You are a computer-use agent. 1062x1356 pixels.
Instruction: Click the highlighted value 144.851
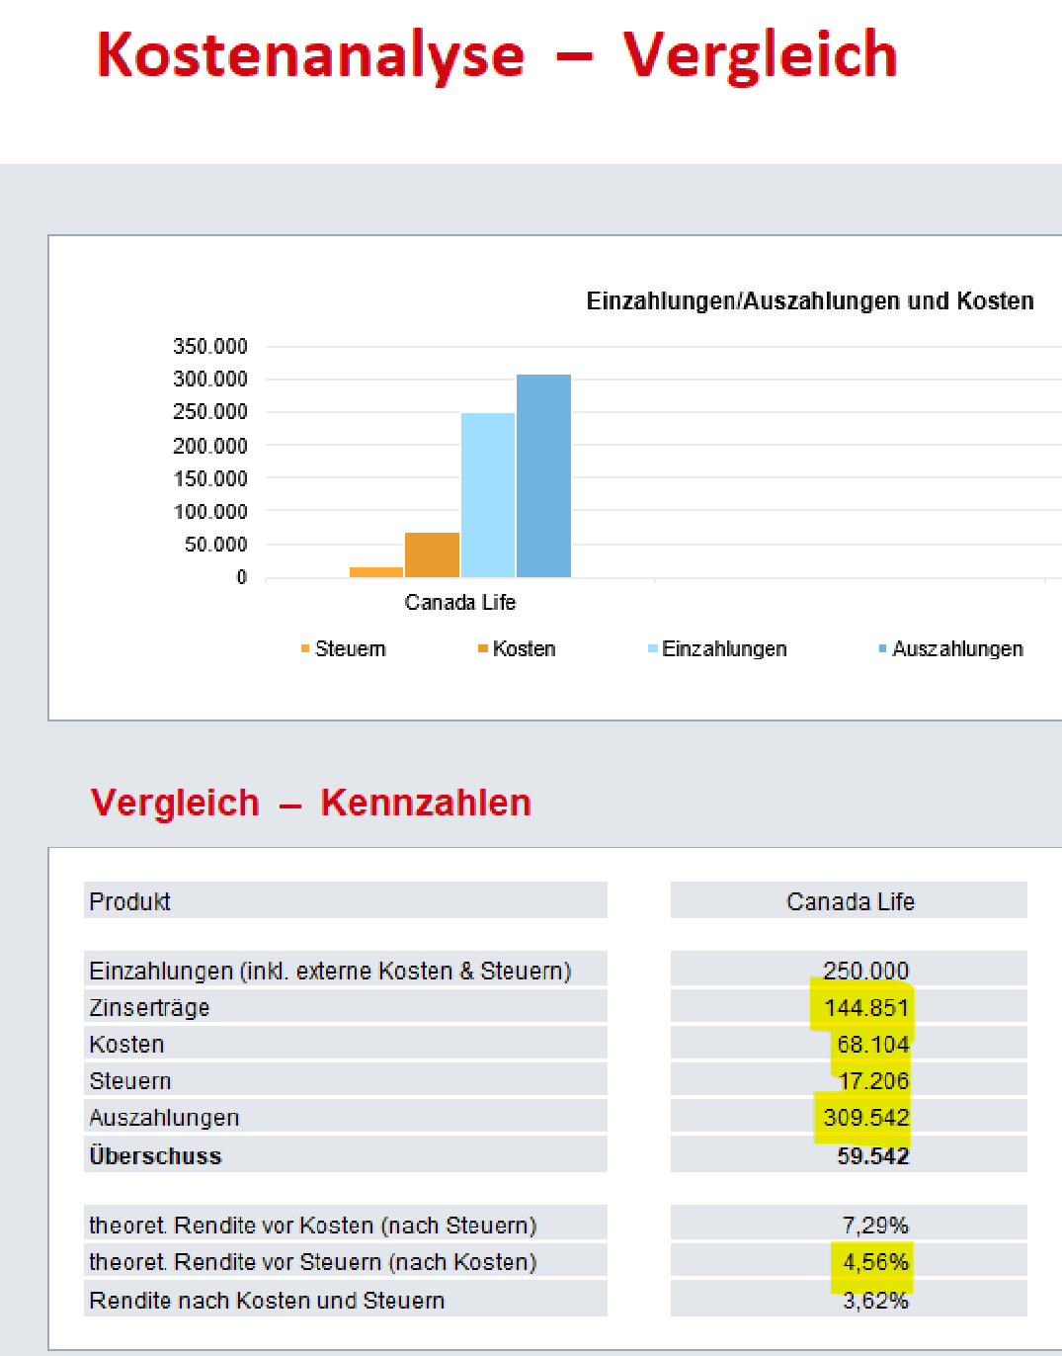(x=865, y=1007)
